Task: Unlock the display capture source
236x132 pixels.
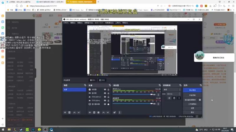Action: (x=108, y=104)
